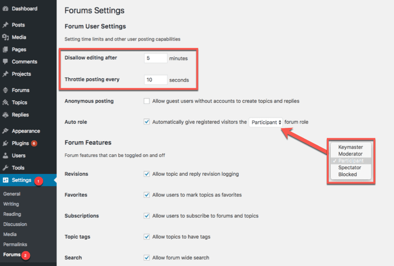Enable anonymous guest posting checkbox
394x266 pixels.
146,101
